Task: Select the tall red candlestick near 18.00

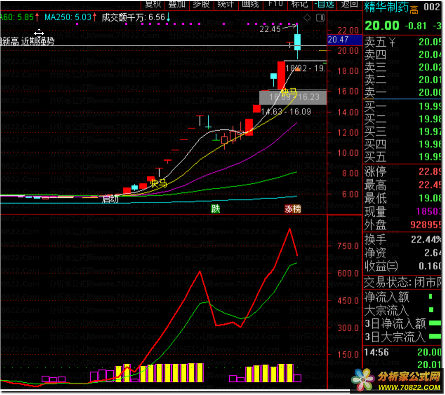Action: pyautogui.click(x=281, y=76)
